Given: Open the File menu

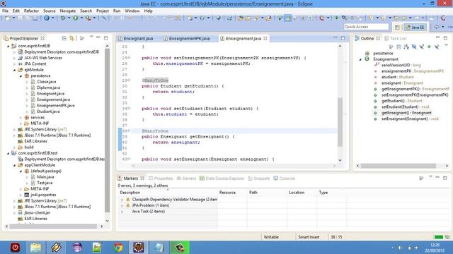Looking at the screenshot, I should pyautogui.click(x=5, y=11).
